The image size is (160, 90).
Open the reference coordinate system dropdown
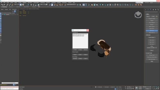42,4
